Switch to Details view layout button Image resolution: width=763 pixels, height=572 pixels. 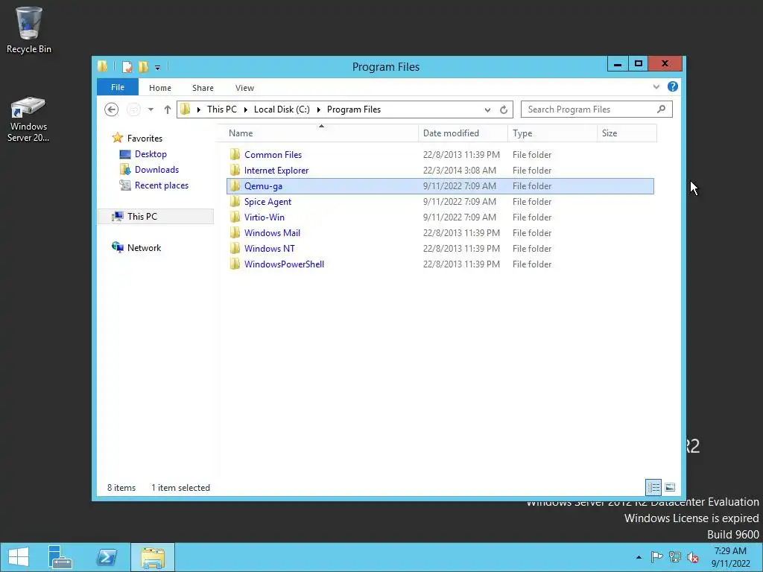(x=653, y=487)
